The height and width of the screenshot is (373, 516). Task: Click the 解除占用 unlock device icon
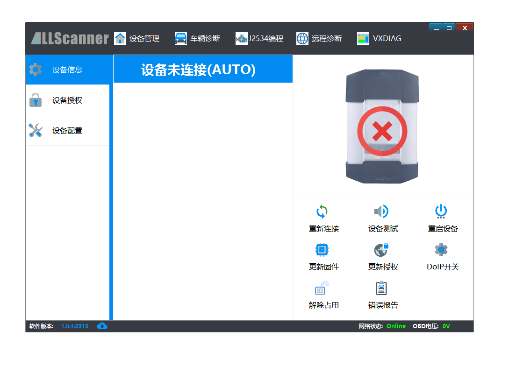322,288
